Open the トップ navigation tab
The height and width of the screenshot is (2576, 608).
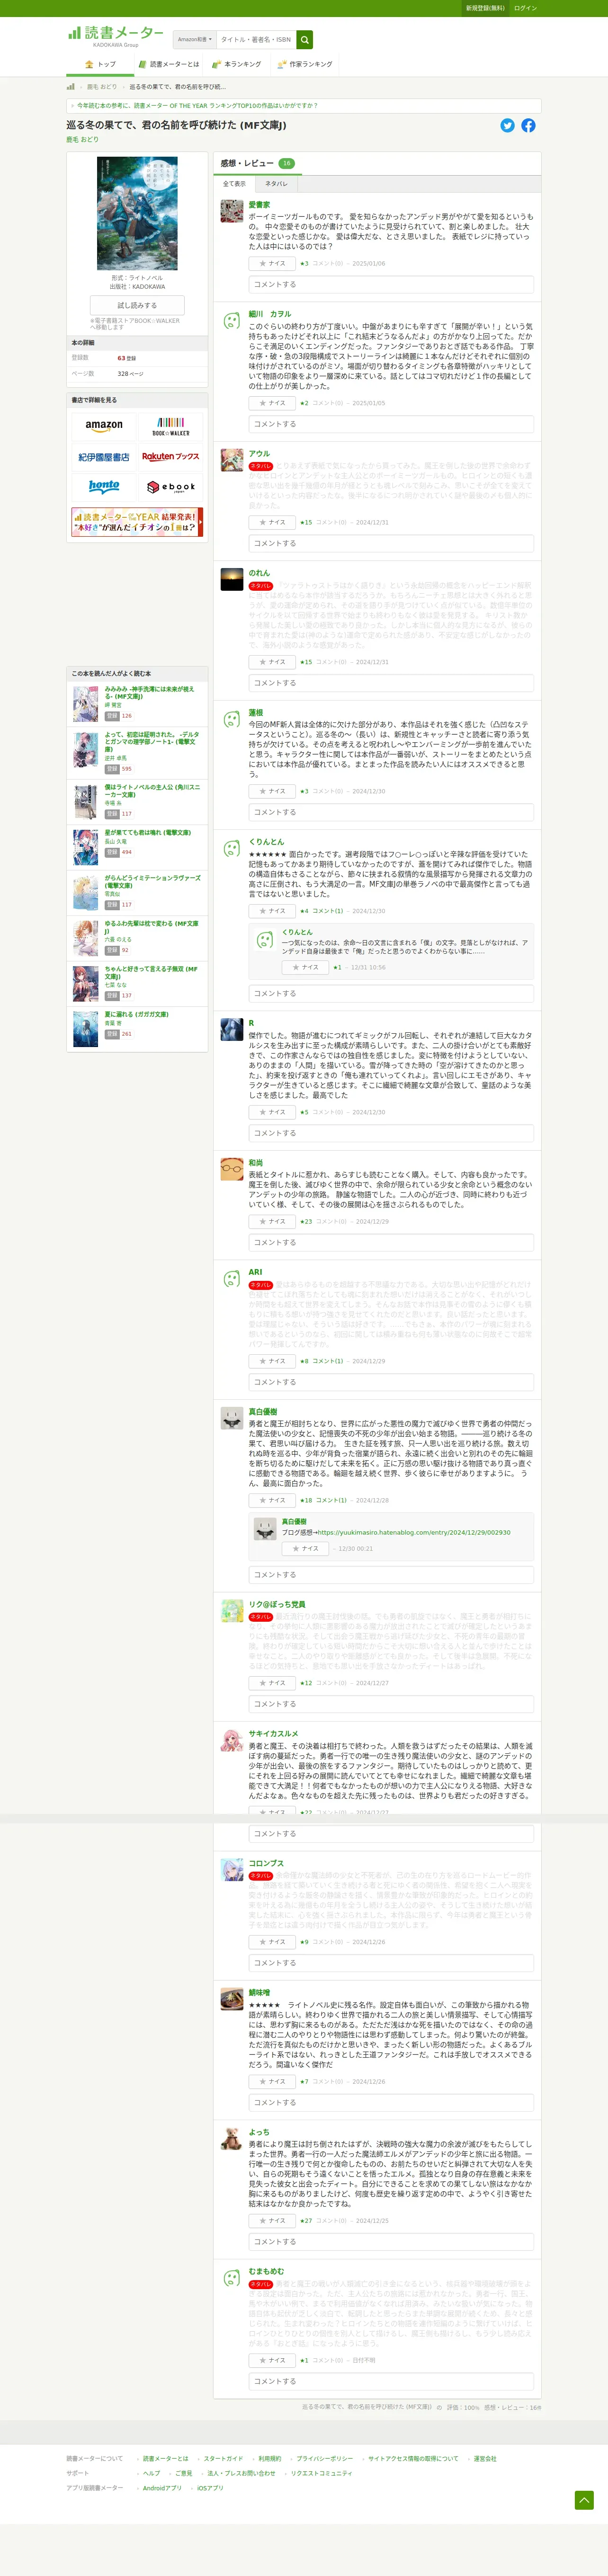coord(101,64)
